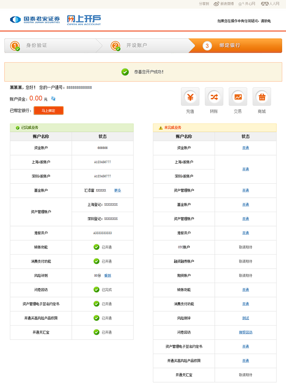Go to step 2 开设账户
This screenshot has width=286, height=389.
pos(136,45)
